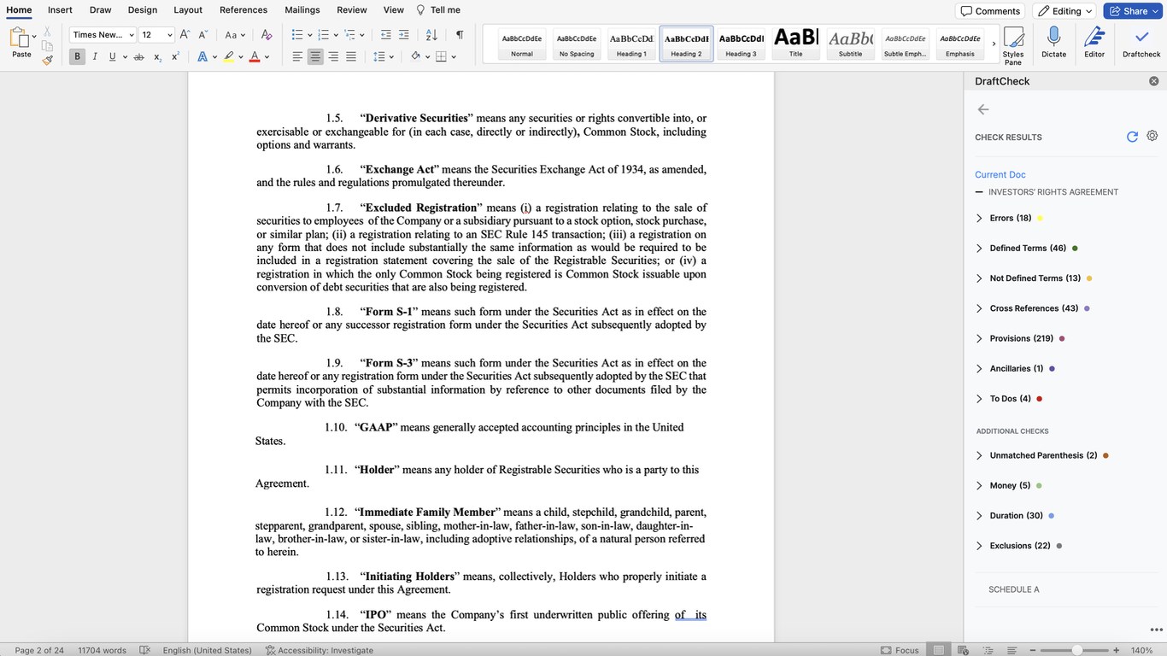
Task: Align text left
Action: pyautogui.click(x=297, y=57)
